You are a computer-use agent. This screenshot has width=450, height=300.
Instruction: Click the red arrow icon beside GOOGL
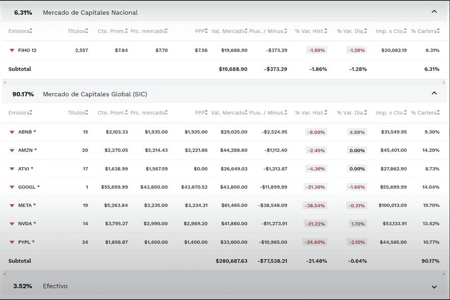[12, 187]
